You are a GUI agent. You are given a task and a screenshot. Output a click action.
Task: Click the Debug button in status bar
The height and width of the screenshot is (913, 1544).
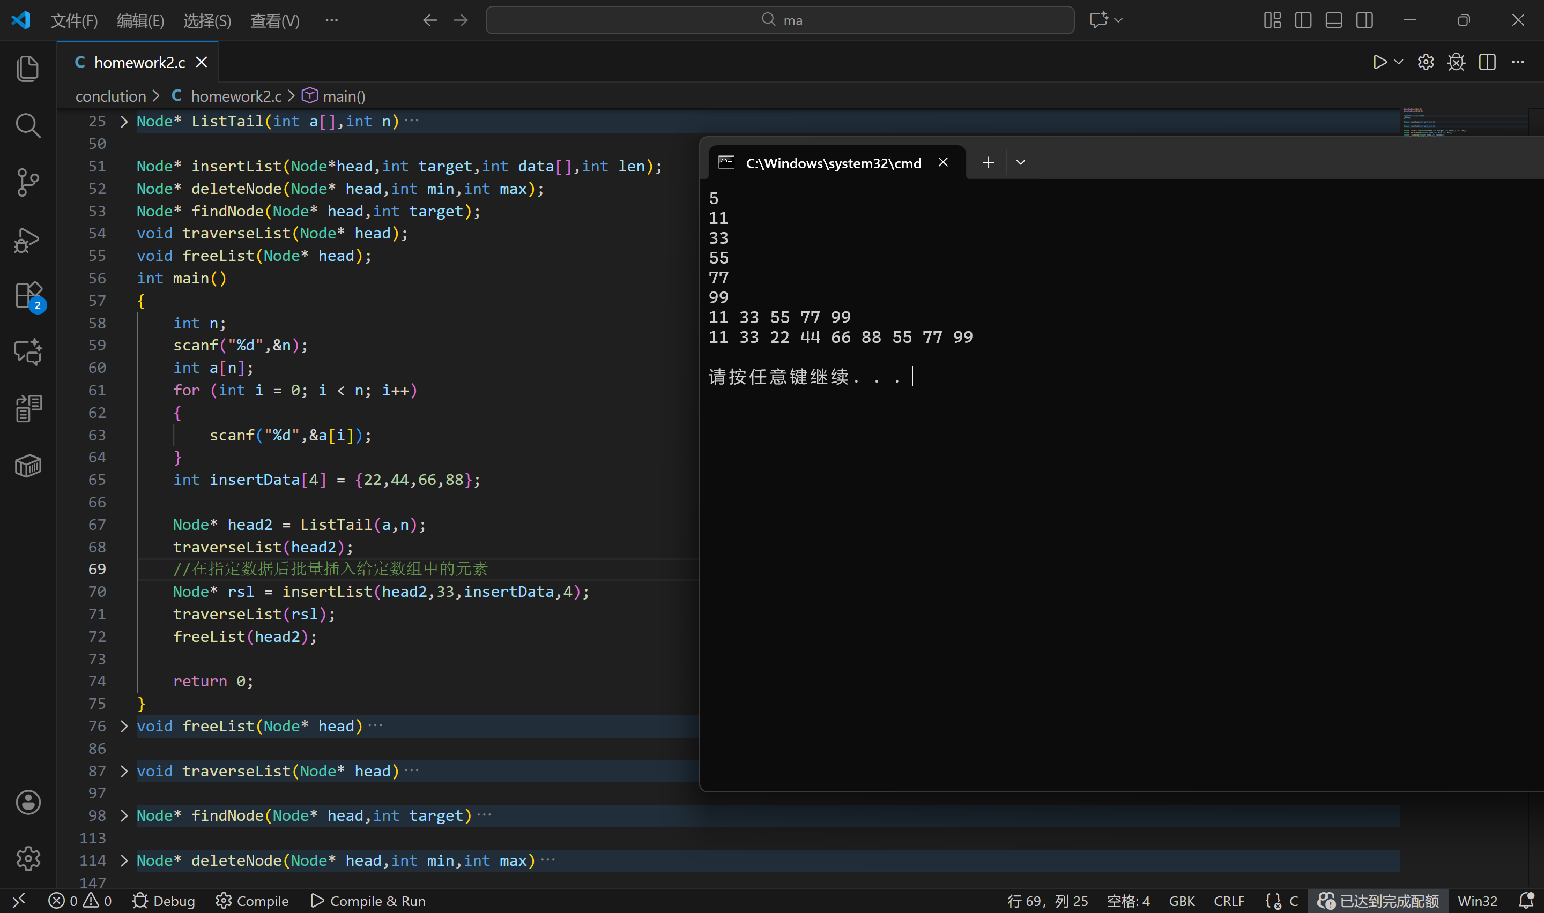(x=164, y=901)
